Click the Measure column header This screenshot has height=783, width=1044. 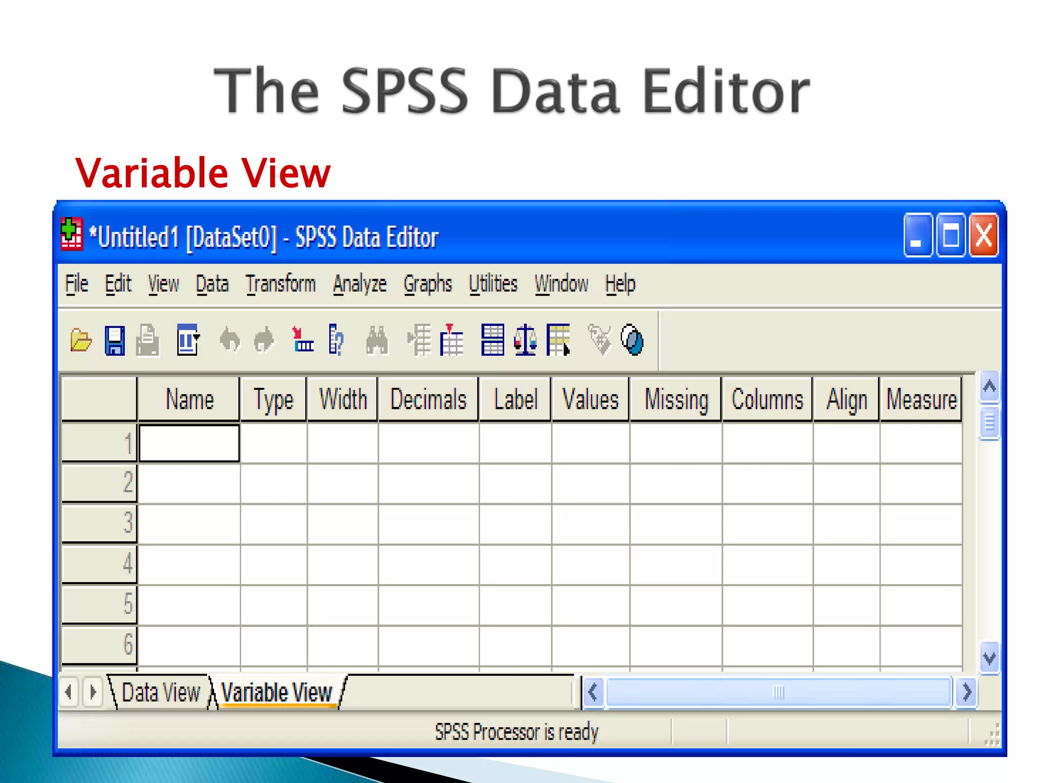(921, 399)
